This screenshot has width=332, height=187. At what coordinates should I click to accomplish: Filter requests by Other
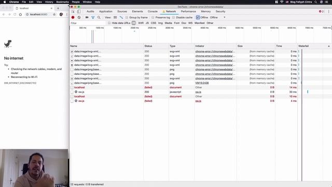(x=210, y=23)
